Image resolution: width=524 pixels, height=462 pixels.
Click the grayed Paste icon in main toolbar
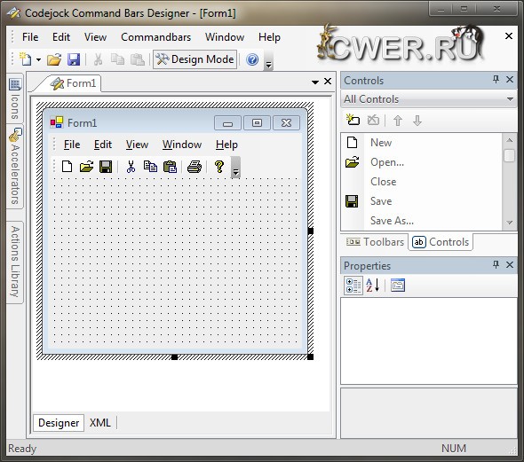coord(137,59)
